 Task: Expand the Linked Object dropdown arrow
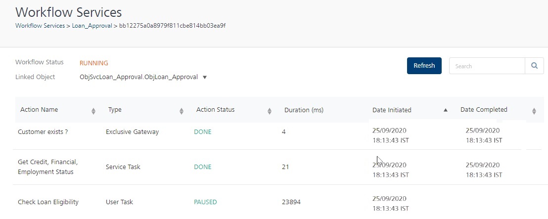click(205, 77)
